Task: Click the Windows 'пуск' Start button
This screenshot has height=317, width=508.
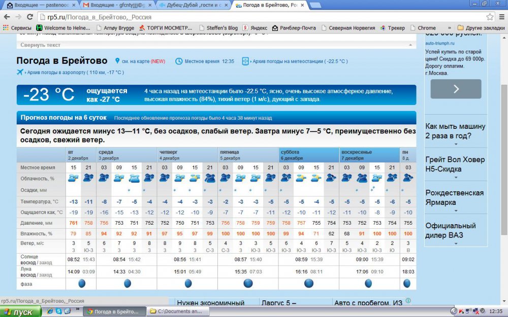Action: coord(19,311)
